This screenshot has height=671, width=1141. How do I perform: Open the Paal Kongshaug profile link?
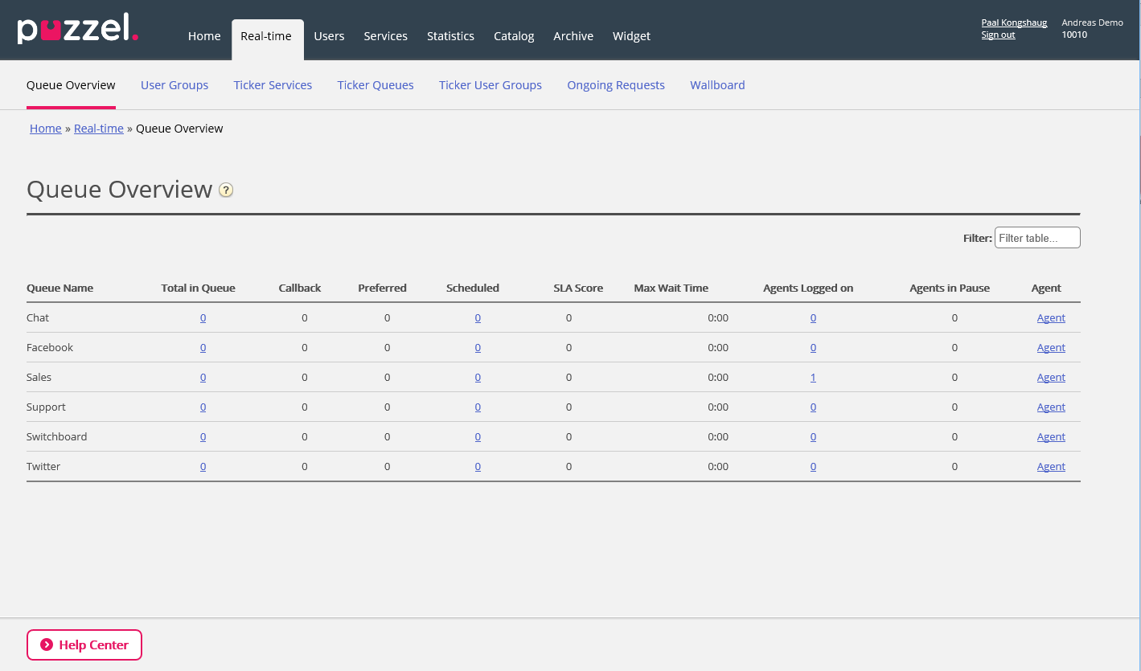1014,23
